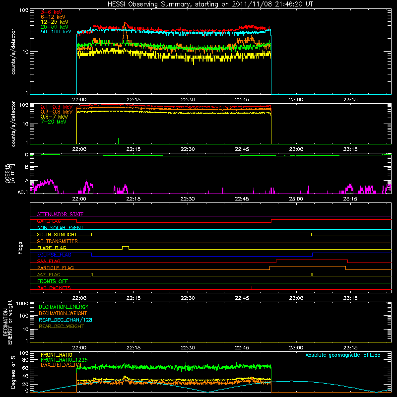Select the 3-6 keV legend label
Image resolution: width=397 pixels, height=397 pixels.
pos(51,12)
